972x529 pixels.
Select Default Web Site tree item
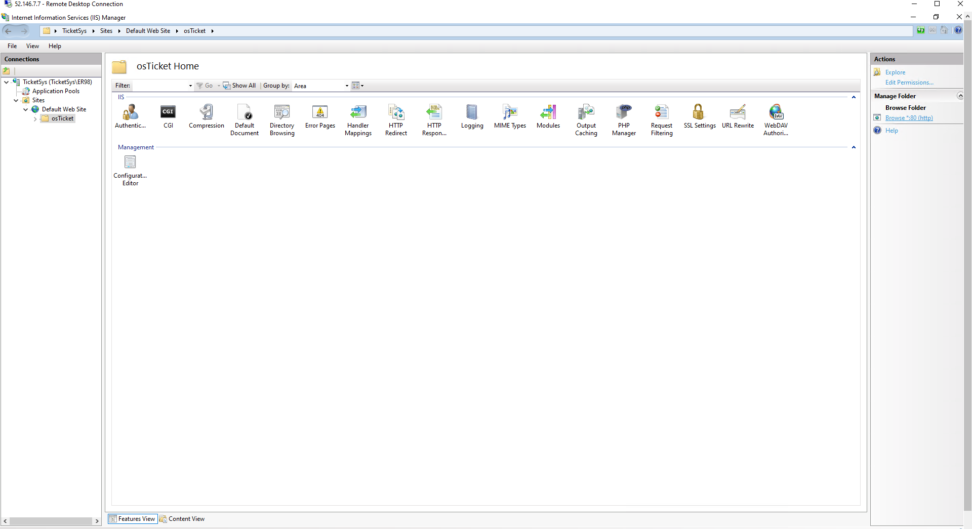pyautogui.click(x=64, y=109)
